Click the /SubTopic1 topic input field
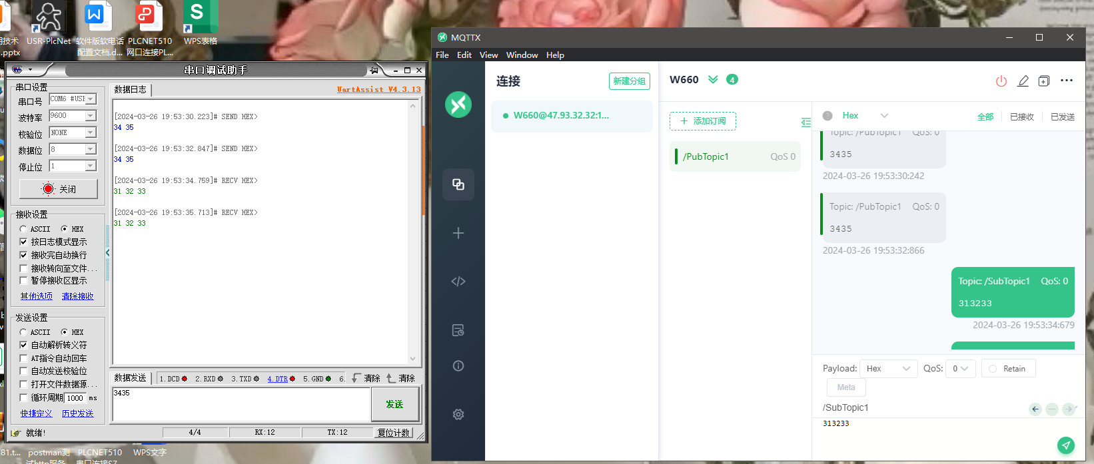1094x464 pixels. point(923,407)
